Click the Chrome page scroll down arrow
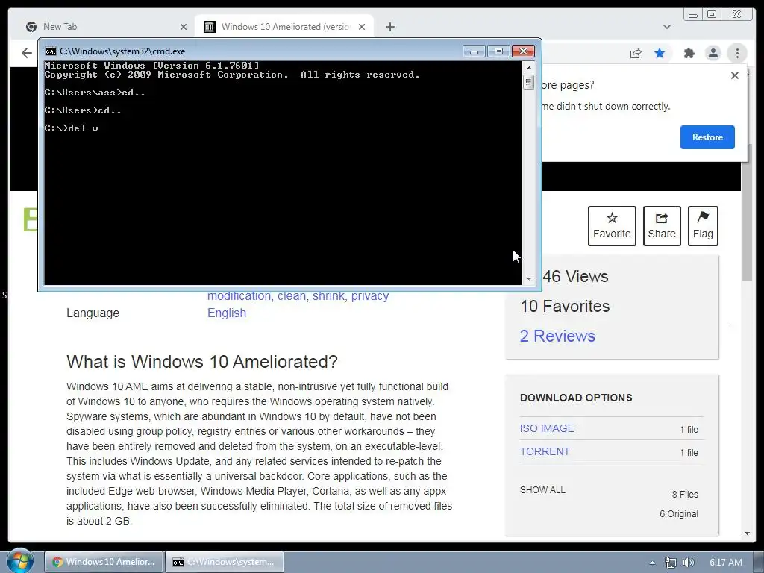 747,534
